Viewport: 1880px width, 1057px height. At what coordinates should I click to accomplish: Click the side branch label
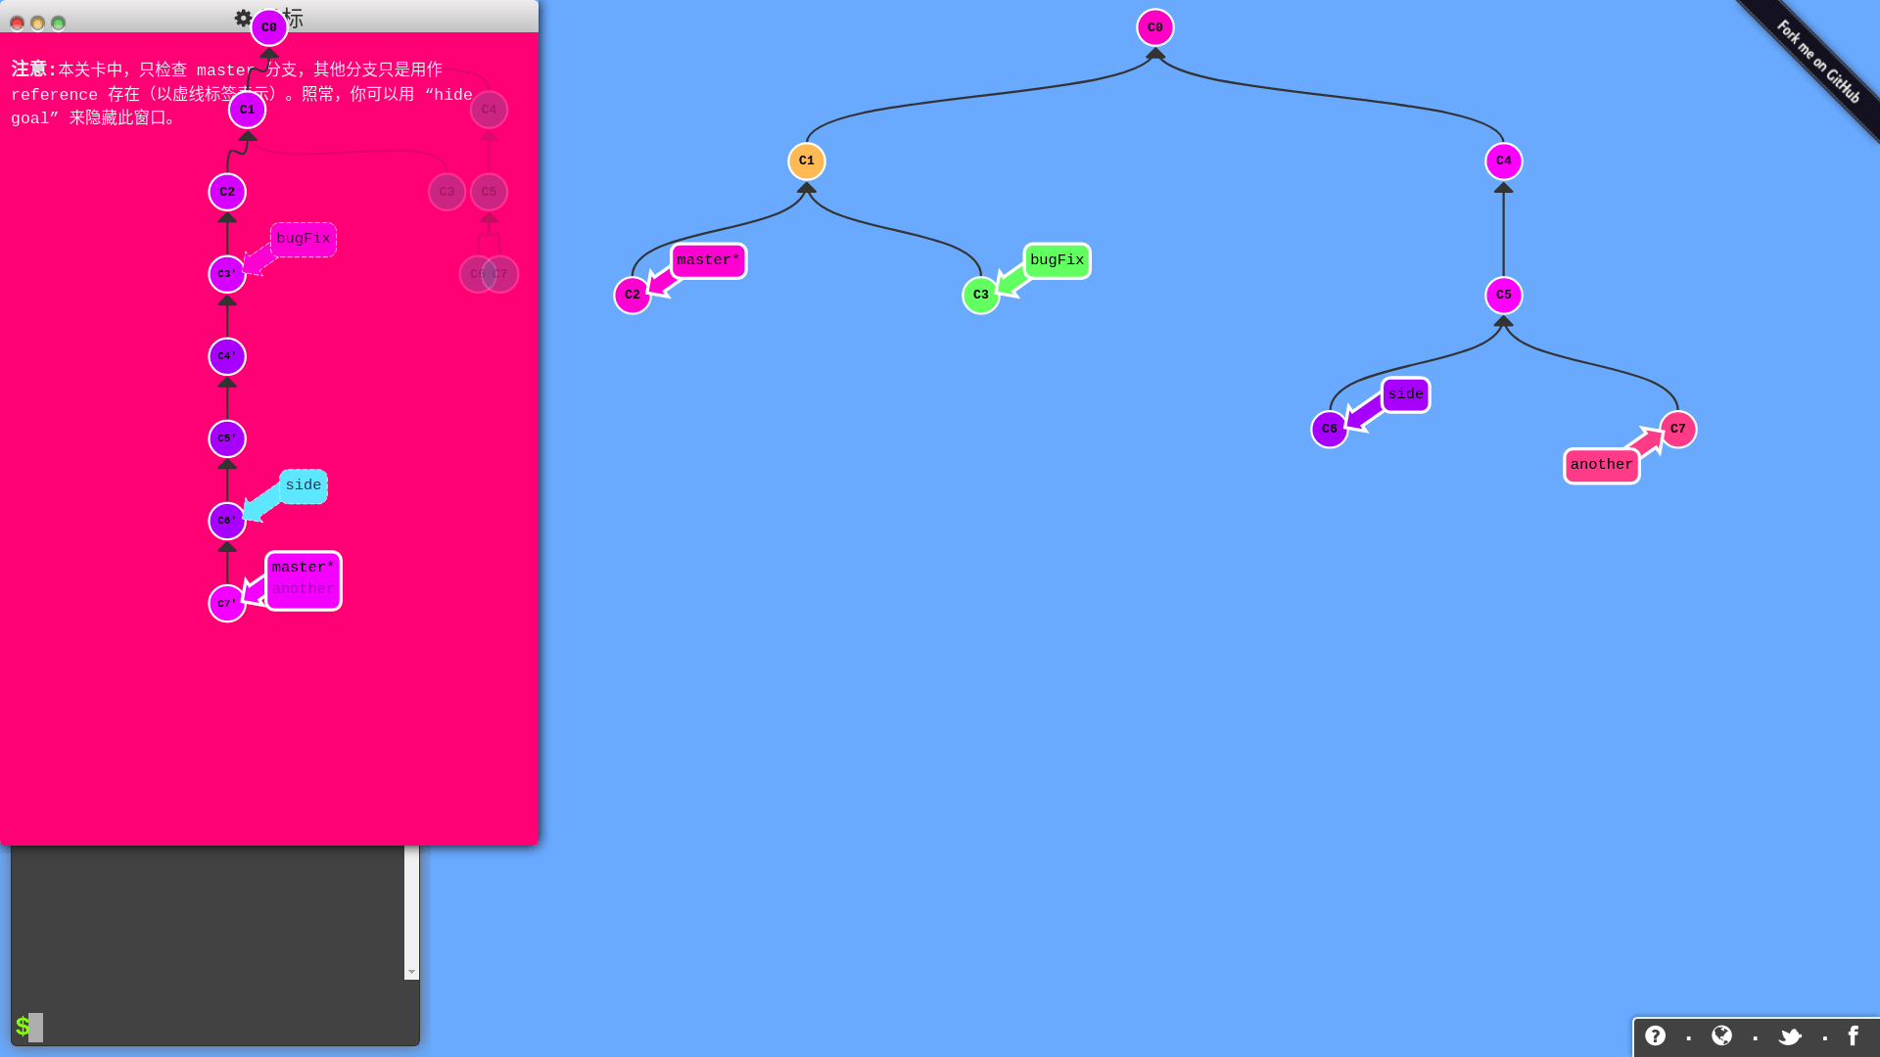click(x=1405, y=393)
